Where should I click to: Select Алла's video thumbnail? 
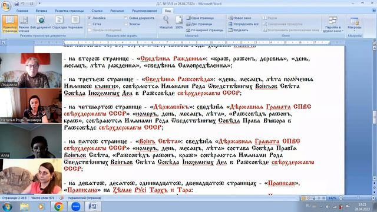[31, 141]
